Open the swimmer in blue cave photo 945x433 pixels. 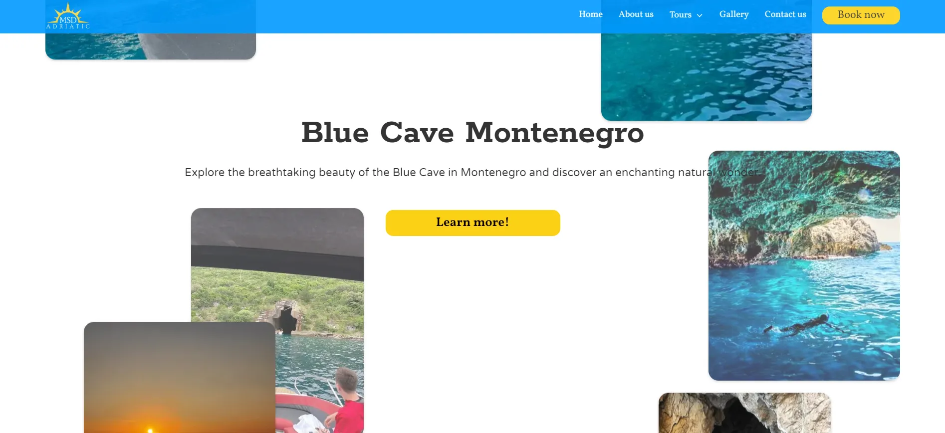(x=804, y=265)
